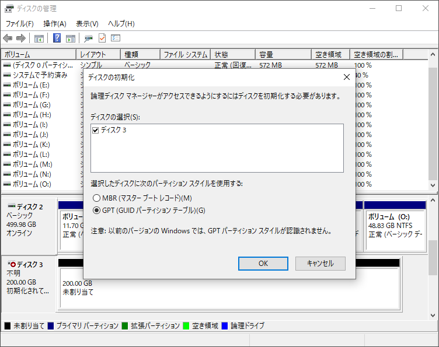Maximize the ディスクの管理 window

399,8
